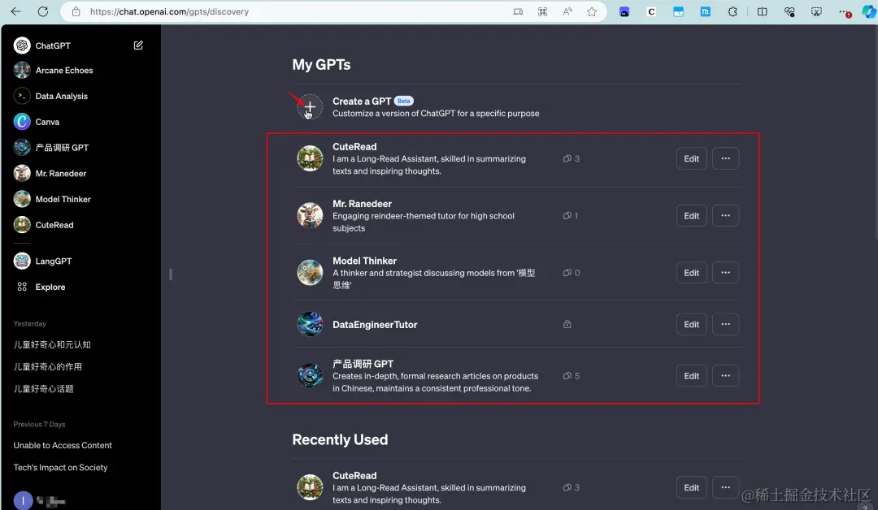Open more options for Model Thinker
Screen dimensions: 878x510
(x=726, y=273)
